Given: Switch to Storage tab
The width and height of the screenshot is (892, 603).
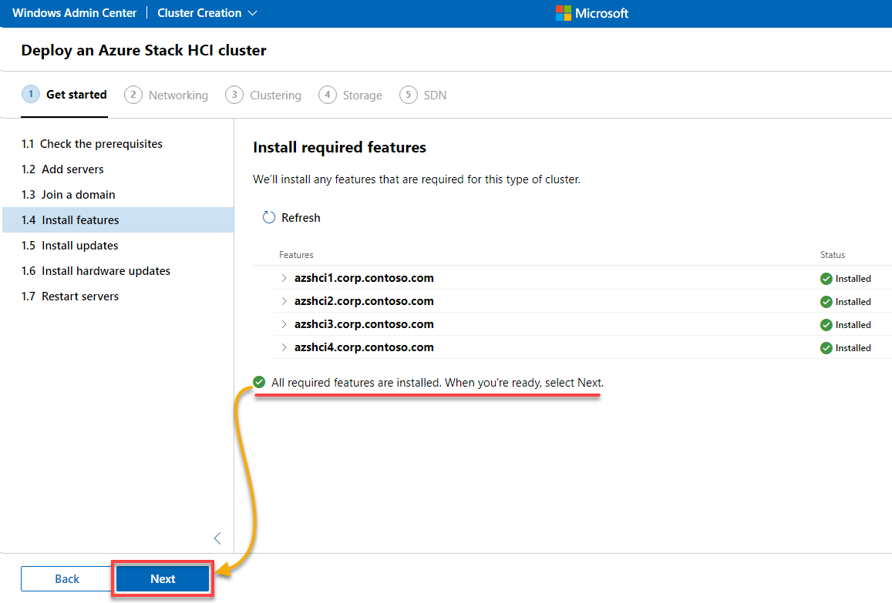Looking at the screenshot, I should point(351,95).
